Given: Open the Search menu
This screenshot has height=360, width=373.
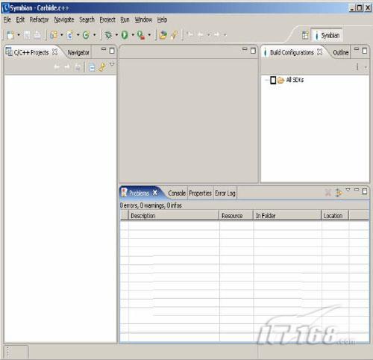Looking at the screenshot, I should [87, 19].
